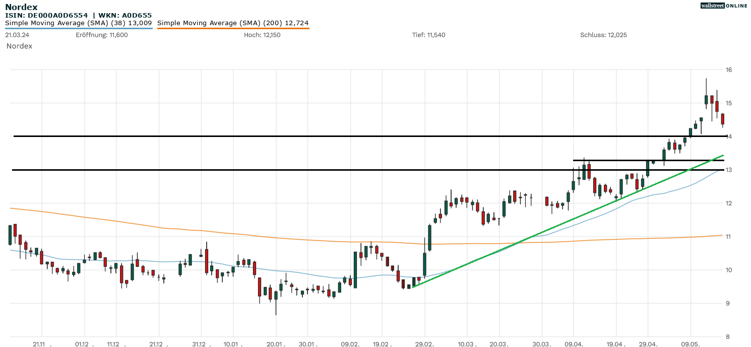The height and width of the screenshot is (347, 751).
Task: Click the Nordex heading at top
Action: 21,7
